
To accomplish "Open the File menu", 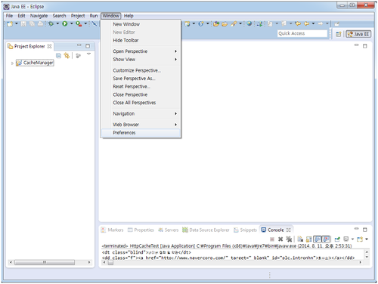I will (9, 16).
